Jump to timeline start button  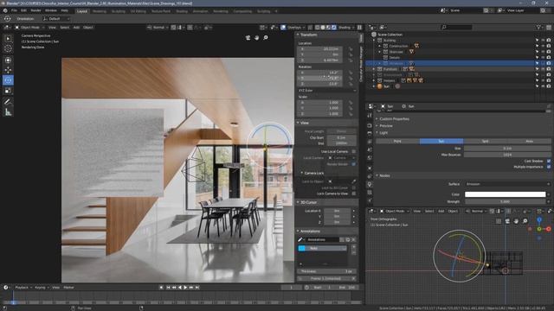pos(168,288)
